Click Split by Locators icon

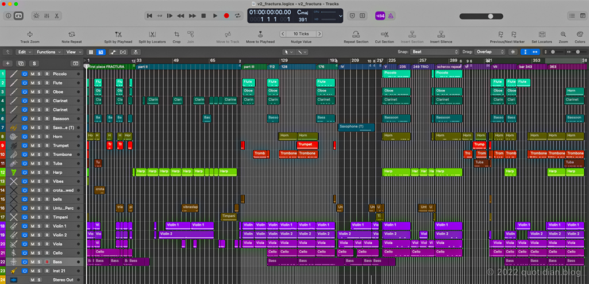coord(152,34)
